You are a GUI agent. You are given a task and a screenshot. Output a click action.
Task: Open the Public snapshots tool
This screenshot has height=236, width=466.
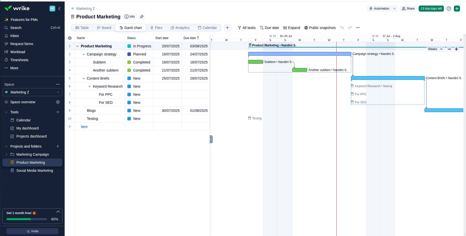(x=320, y=28)
